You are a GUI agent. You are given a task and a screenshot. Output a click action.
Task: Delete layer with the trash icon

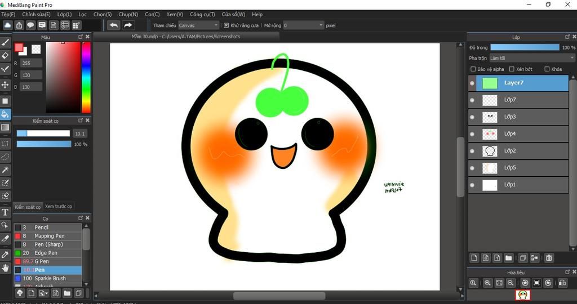[x=549, y=258]
